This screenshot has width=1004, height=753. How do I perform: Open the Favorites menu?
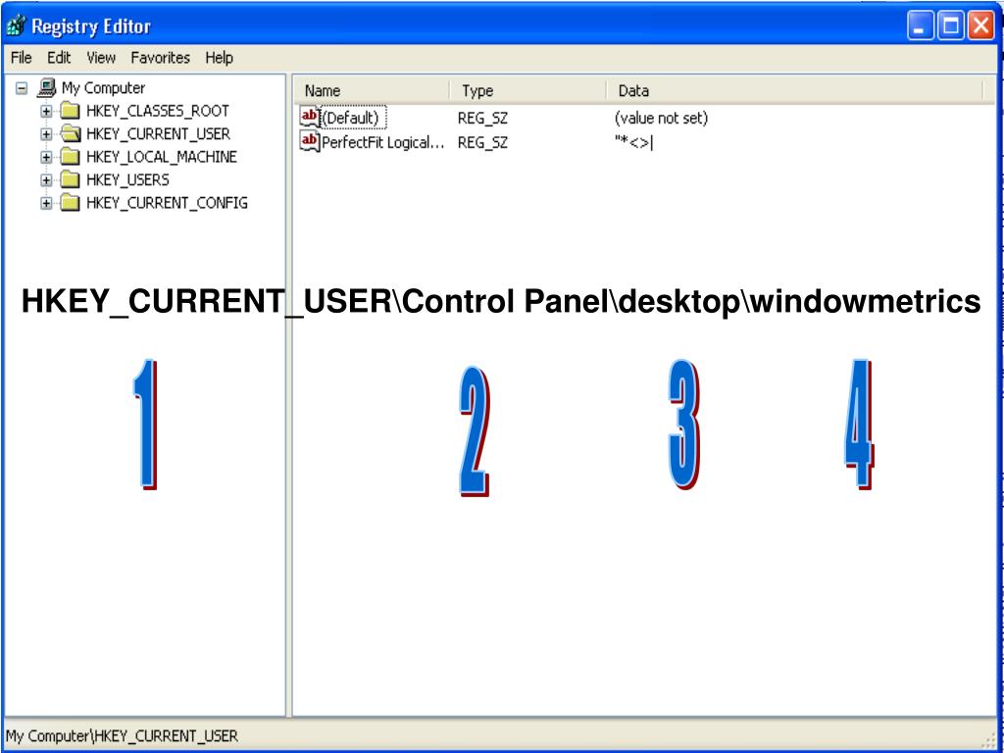(x=160, y=58)
